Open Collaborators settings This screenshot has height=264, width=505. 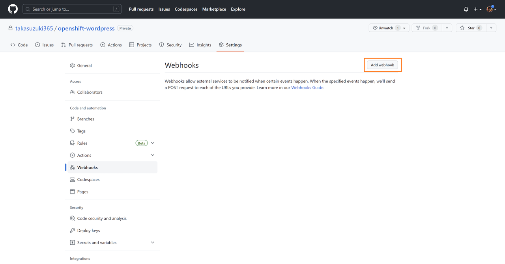(112, 92)
